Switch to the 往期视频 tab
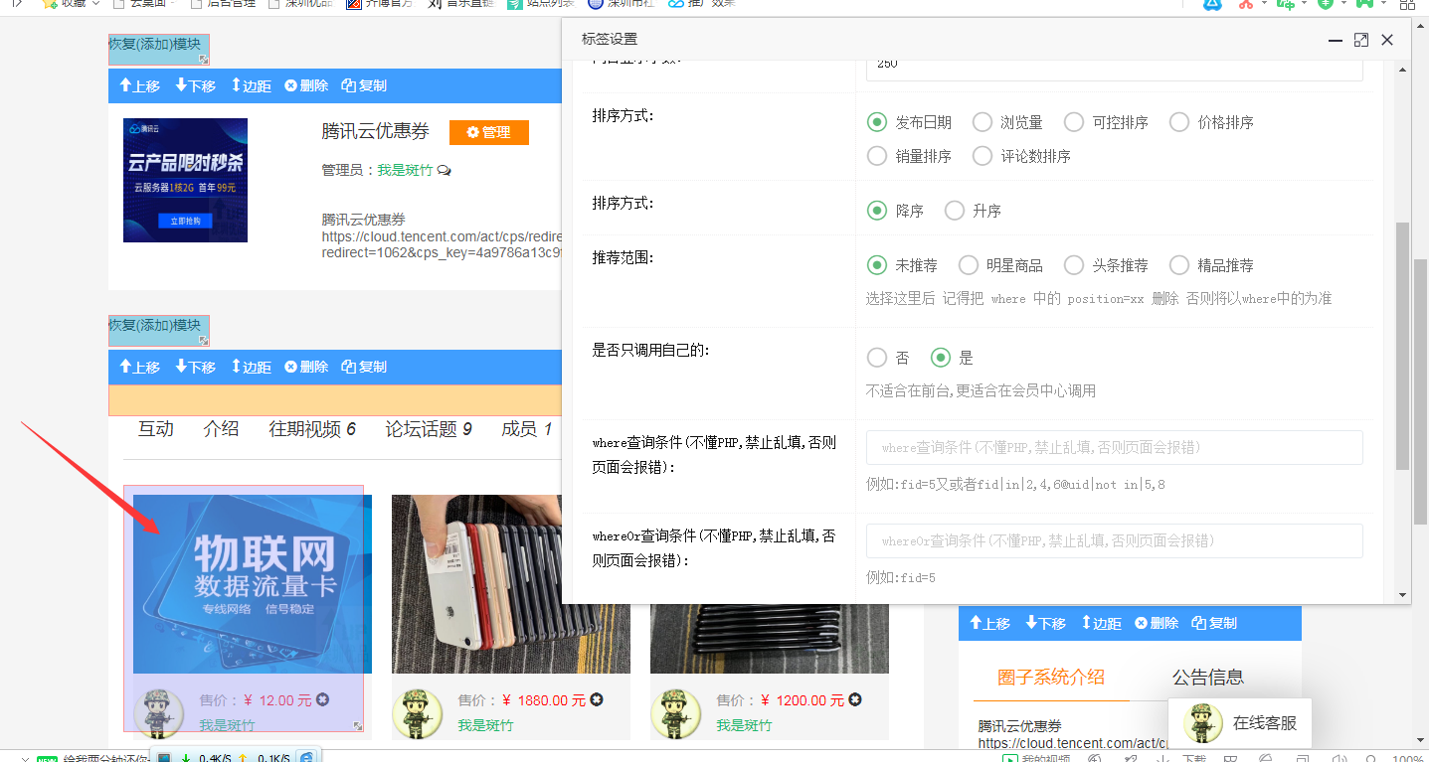Image resolution: width=1429 pixels, height=762 pixels. tap(312, 429)
